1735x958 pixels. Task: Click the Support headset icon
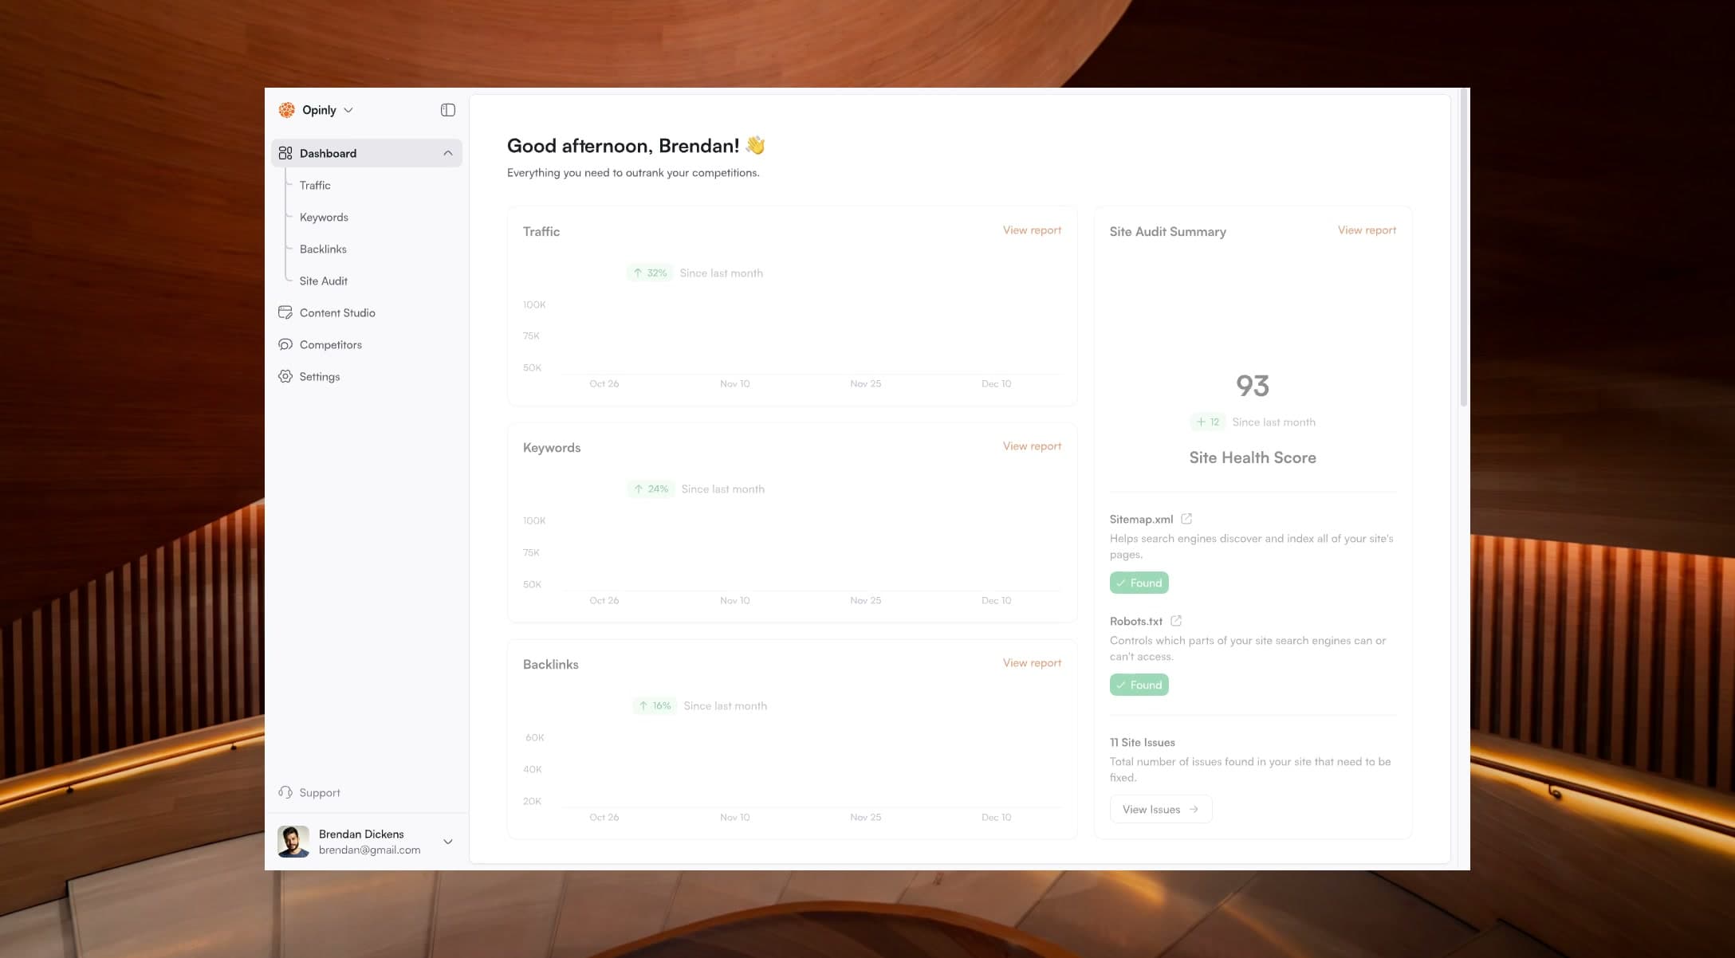(x=285, y=792)
